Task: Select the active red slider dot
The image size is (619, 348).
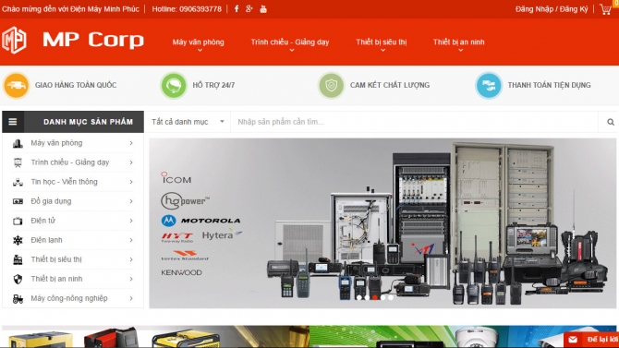Action: [375, 298]
